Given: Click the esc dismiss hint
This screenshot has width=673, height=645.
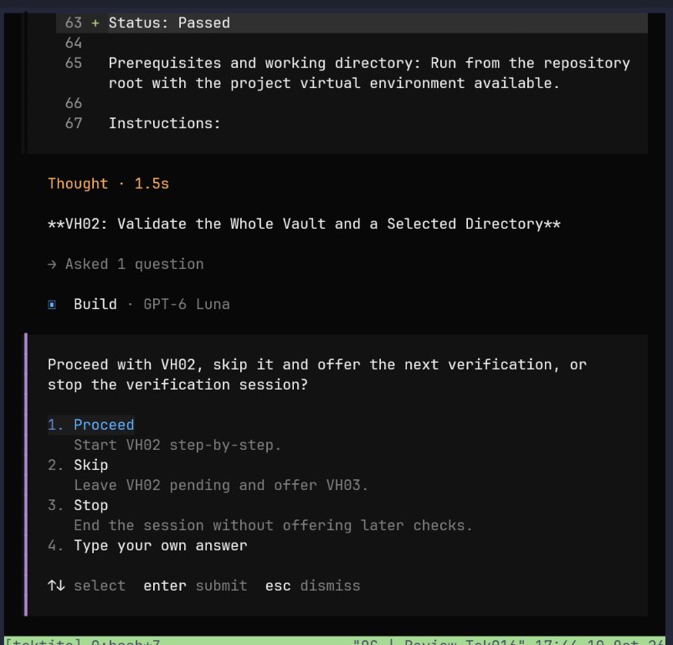Looking at the screenshot, I should click(x=312, y=586).
